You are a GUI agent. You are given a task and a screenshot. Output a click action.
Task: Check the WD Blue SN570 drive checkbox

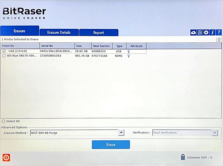click(x=4, y=56)
